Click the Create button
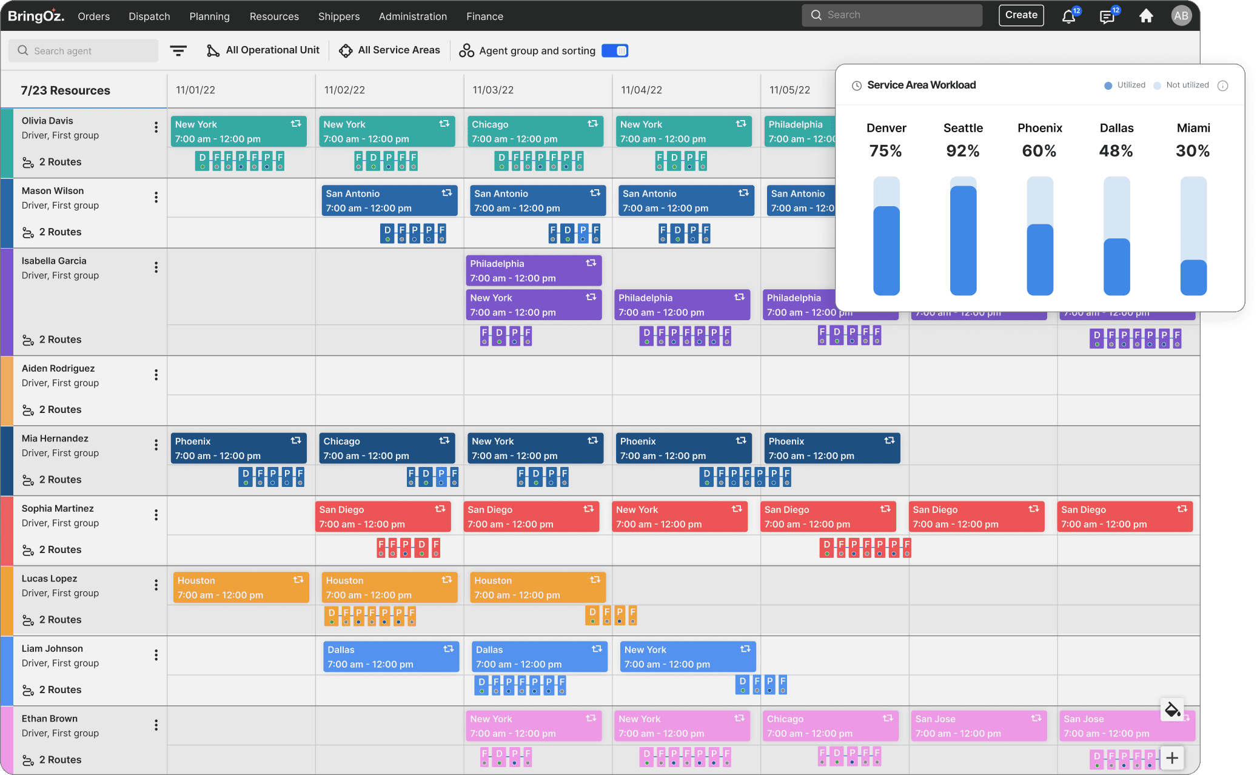This screenshot has width=1260, height=775. [x=1021, y=15]
